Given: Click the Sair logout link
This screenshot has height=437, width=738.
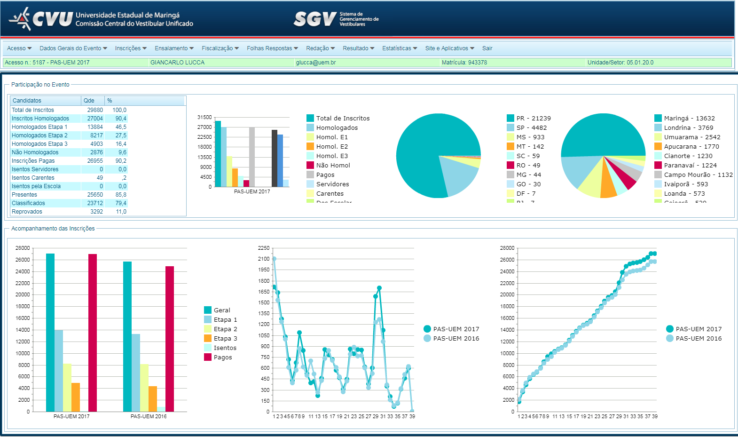Looking at the screenshot, I should (487, 48).
